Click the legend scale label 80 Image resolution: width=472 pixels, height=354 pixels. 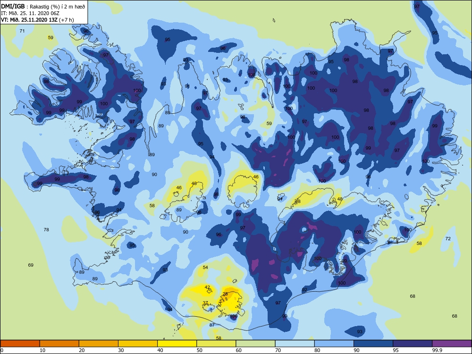(317, 350)
